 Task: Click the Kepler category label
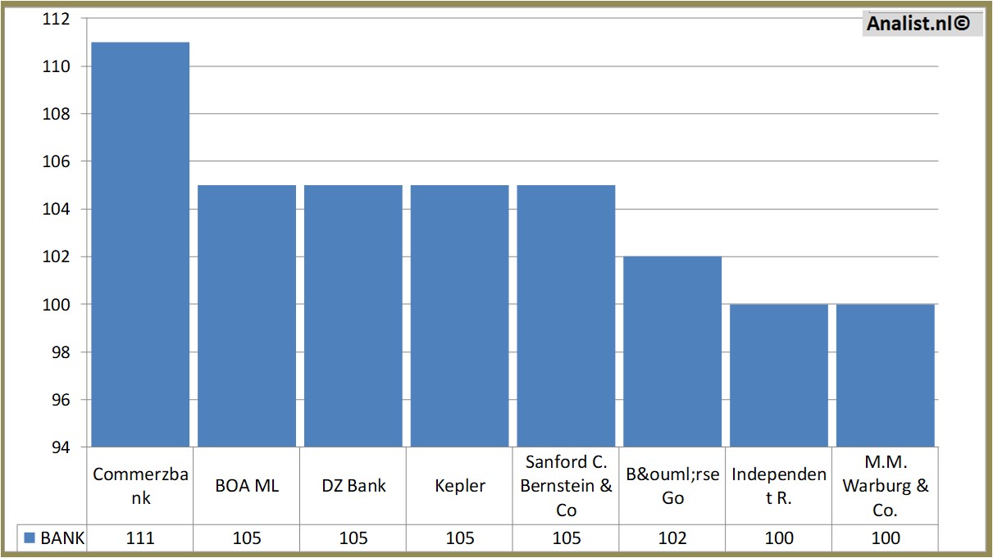[460, 486]
